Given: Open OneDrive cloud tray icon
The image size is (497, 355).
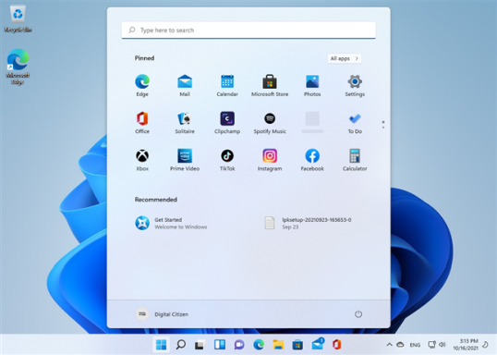Looking at the screenshot, I should (400, 345).
